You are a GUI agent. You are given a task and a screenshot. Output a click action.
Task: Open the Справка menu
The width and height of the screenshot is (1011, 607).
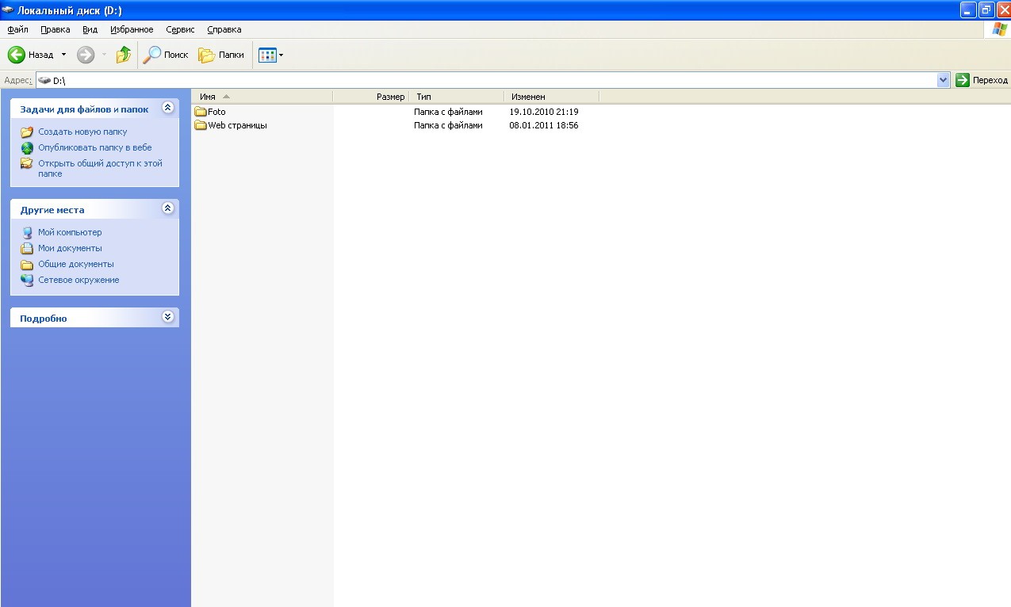point(224,29)
